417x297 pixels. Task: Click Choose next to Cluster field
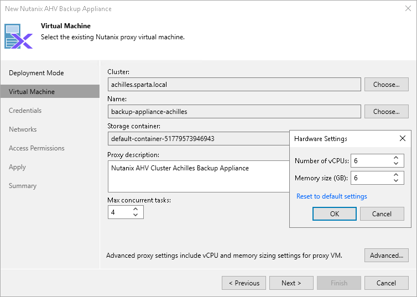click(386, 85)
